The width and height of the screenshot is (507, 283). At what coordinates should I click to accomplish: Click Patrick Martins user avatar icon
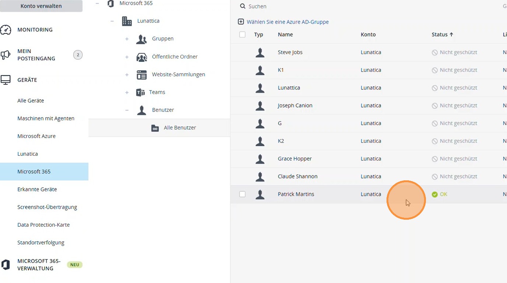260,194
